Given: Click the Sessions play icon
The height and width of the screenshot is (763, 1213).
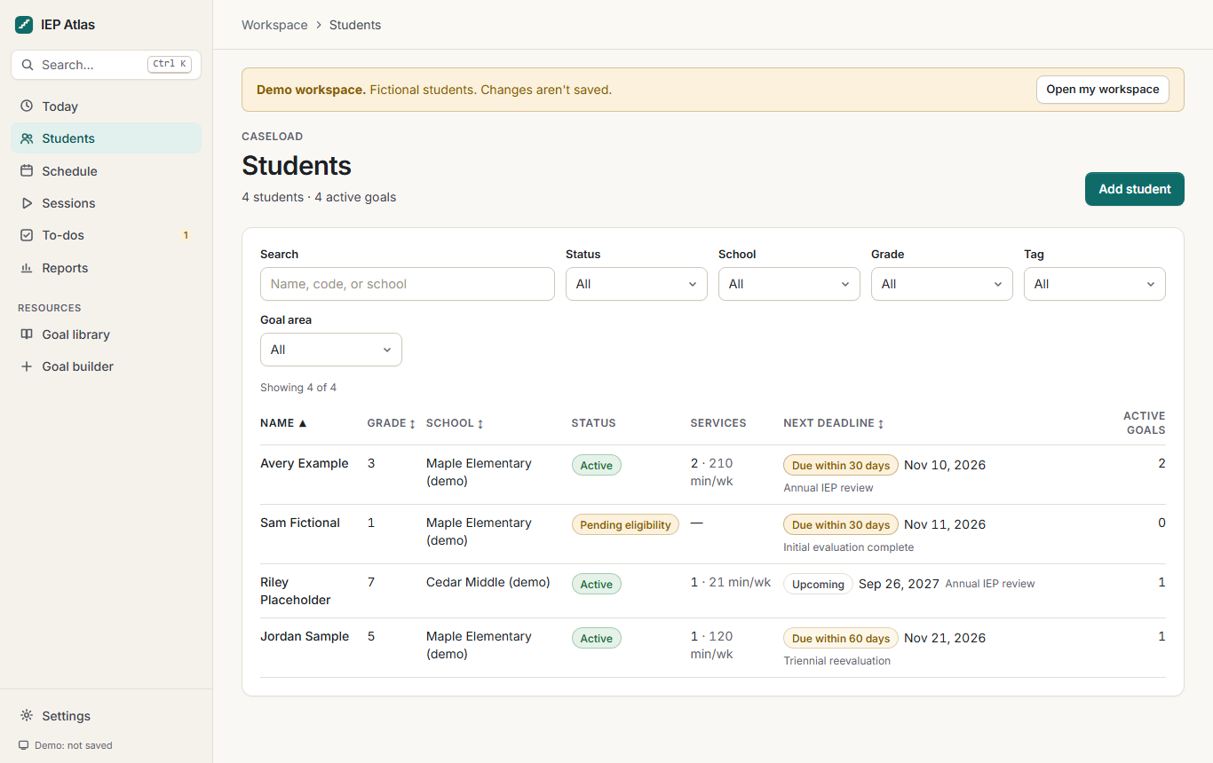Looking at the screenshot, I should coord(27,203).
